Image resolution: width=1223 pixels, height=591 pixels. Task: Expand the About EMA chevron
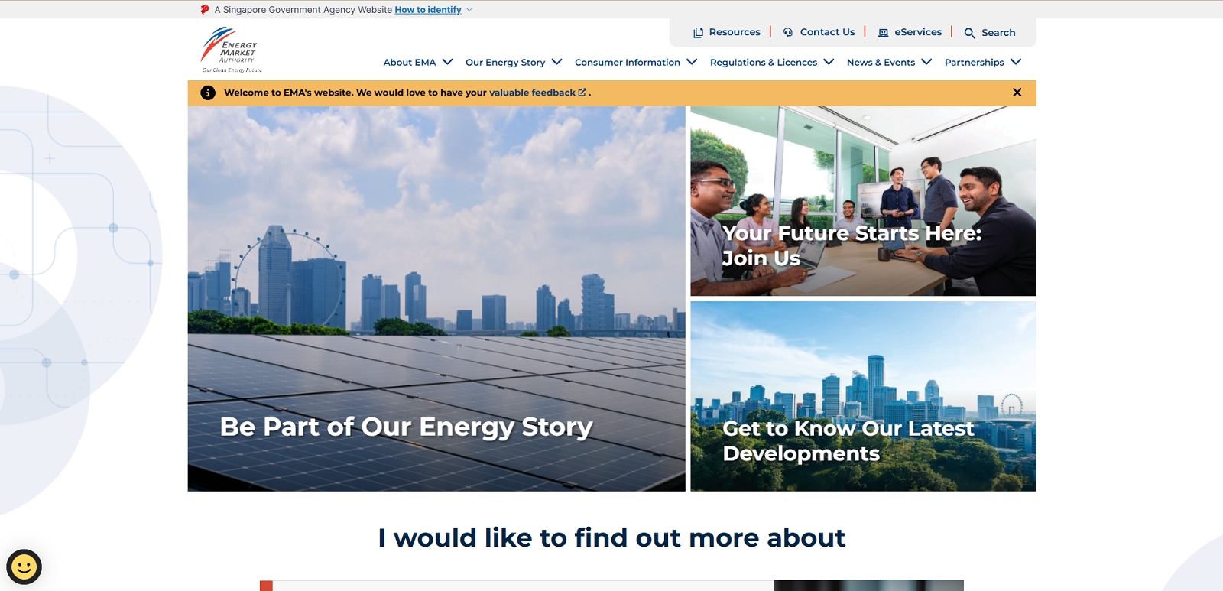(448, 62)
